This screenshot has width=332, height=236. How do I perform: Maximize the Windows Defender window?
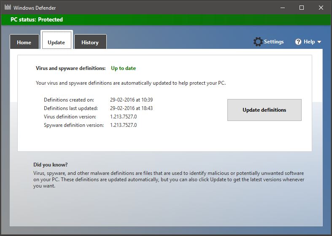pos(302,8)
